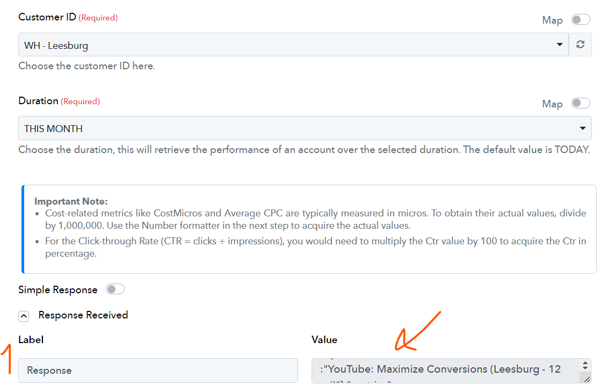Click the Simple Response label
Screen dimensions: 607x392
click(x=57, y=290)
